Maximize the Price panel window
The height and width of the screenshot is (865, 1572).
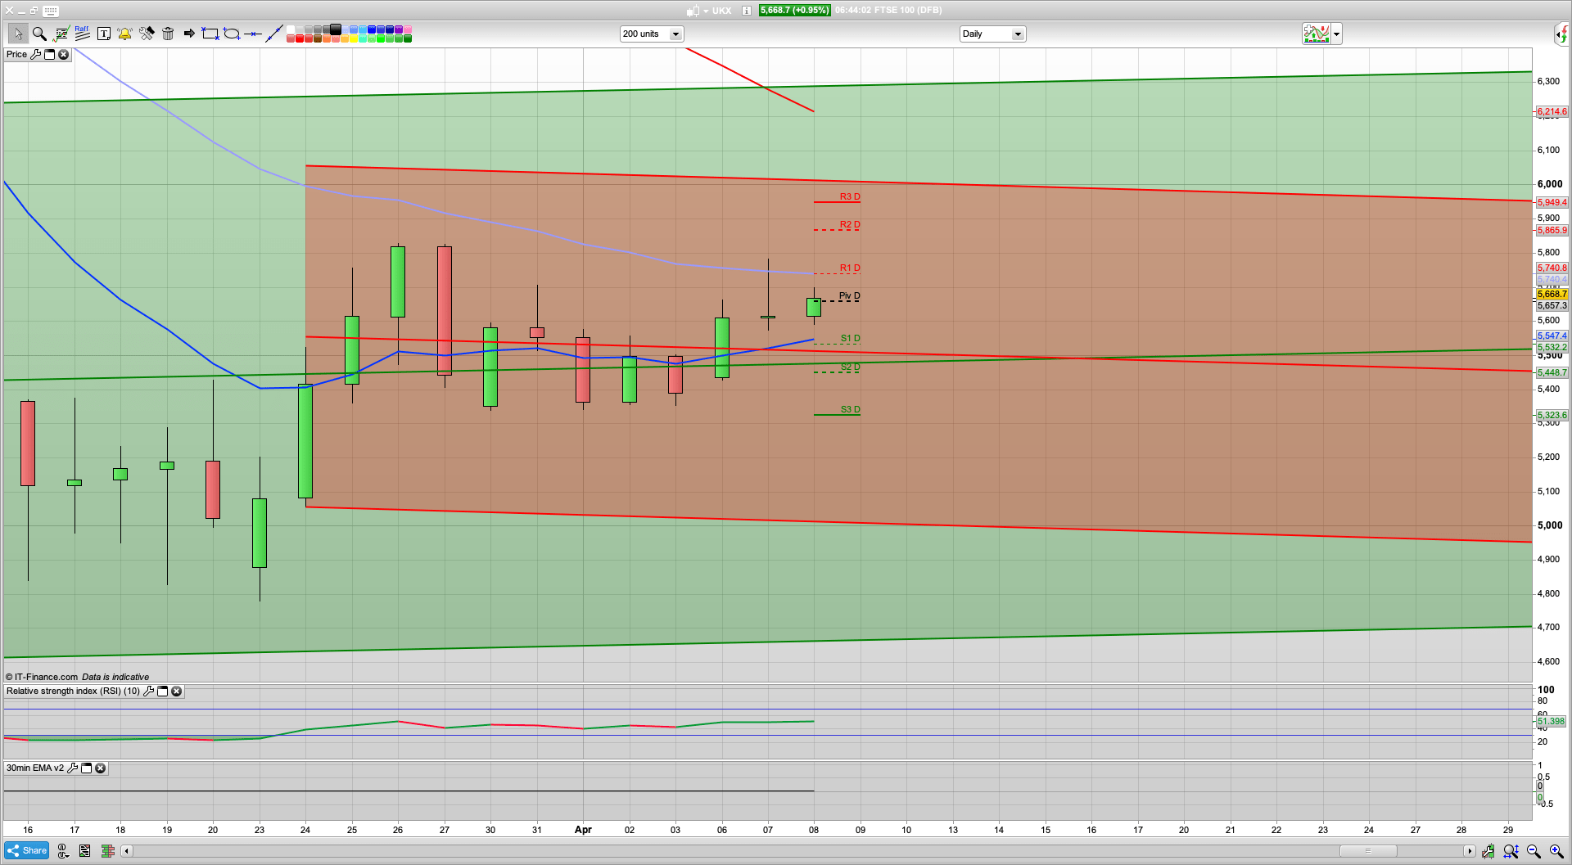[49, 55]
